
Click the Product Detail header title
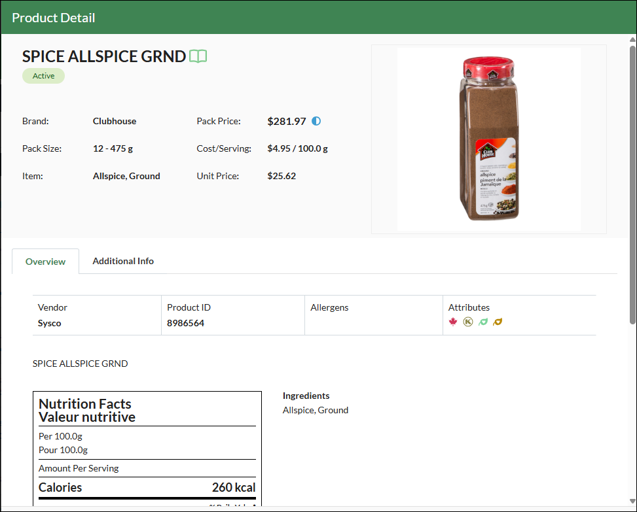(54, 18)
